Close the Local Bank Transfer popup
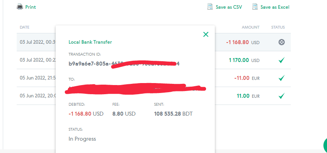Screen dimensions: 327x153 pos(206,35)
